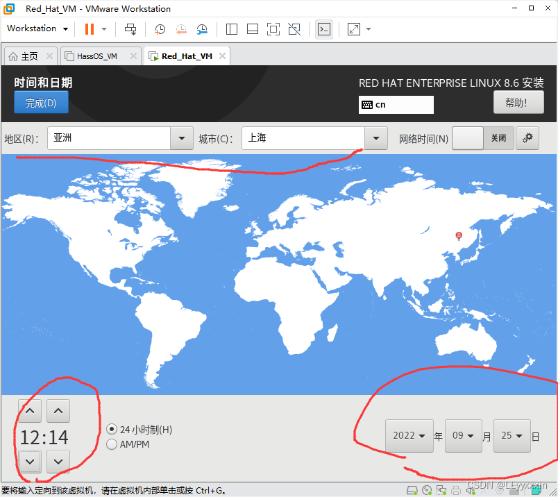Toggle the console view icon
558x497 pixels.
(324, 29)
